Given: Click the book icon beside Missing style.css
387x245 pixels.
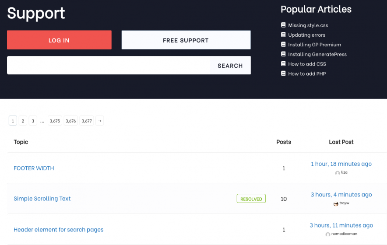Looking at the screenshot, I should [283, 25].
